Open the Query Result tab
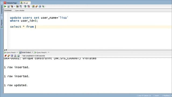172x97 pixels. tap(10, 53)
